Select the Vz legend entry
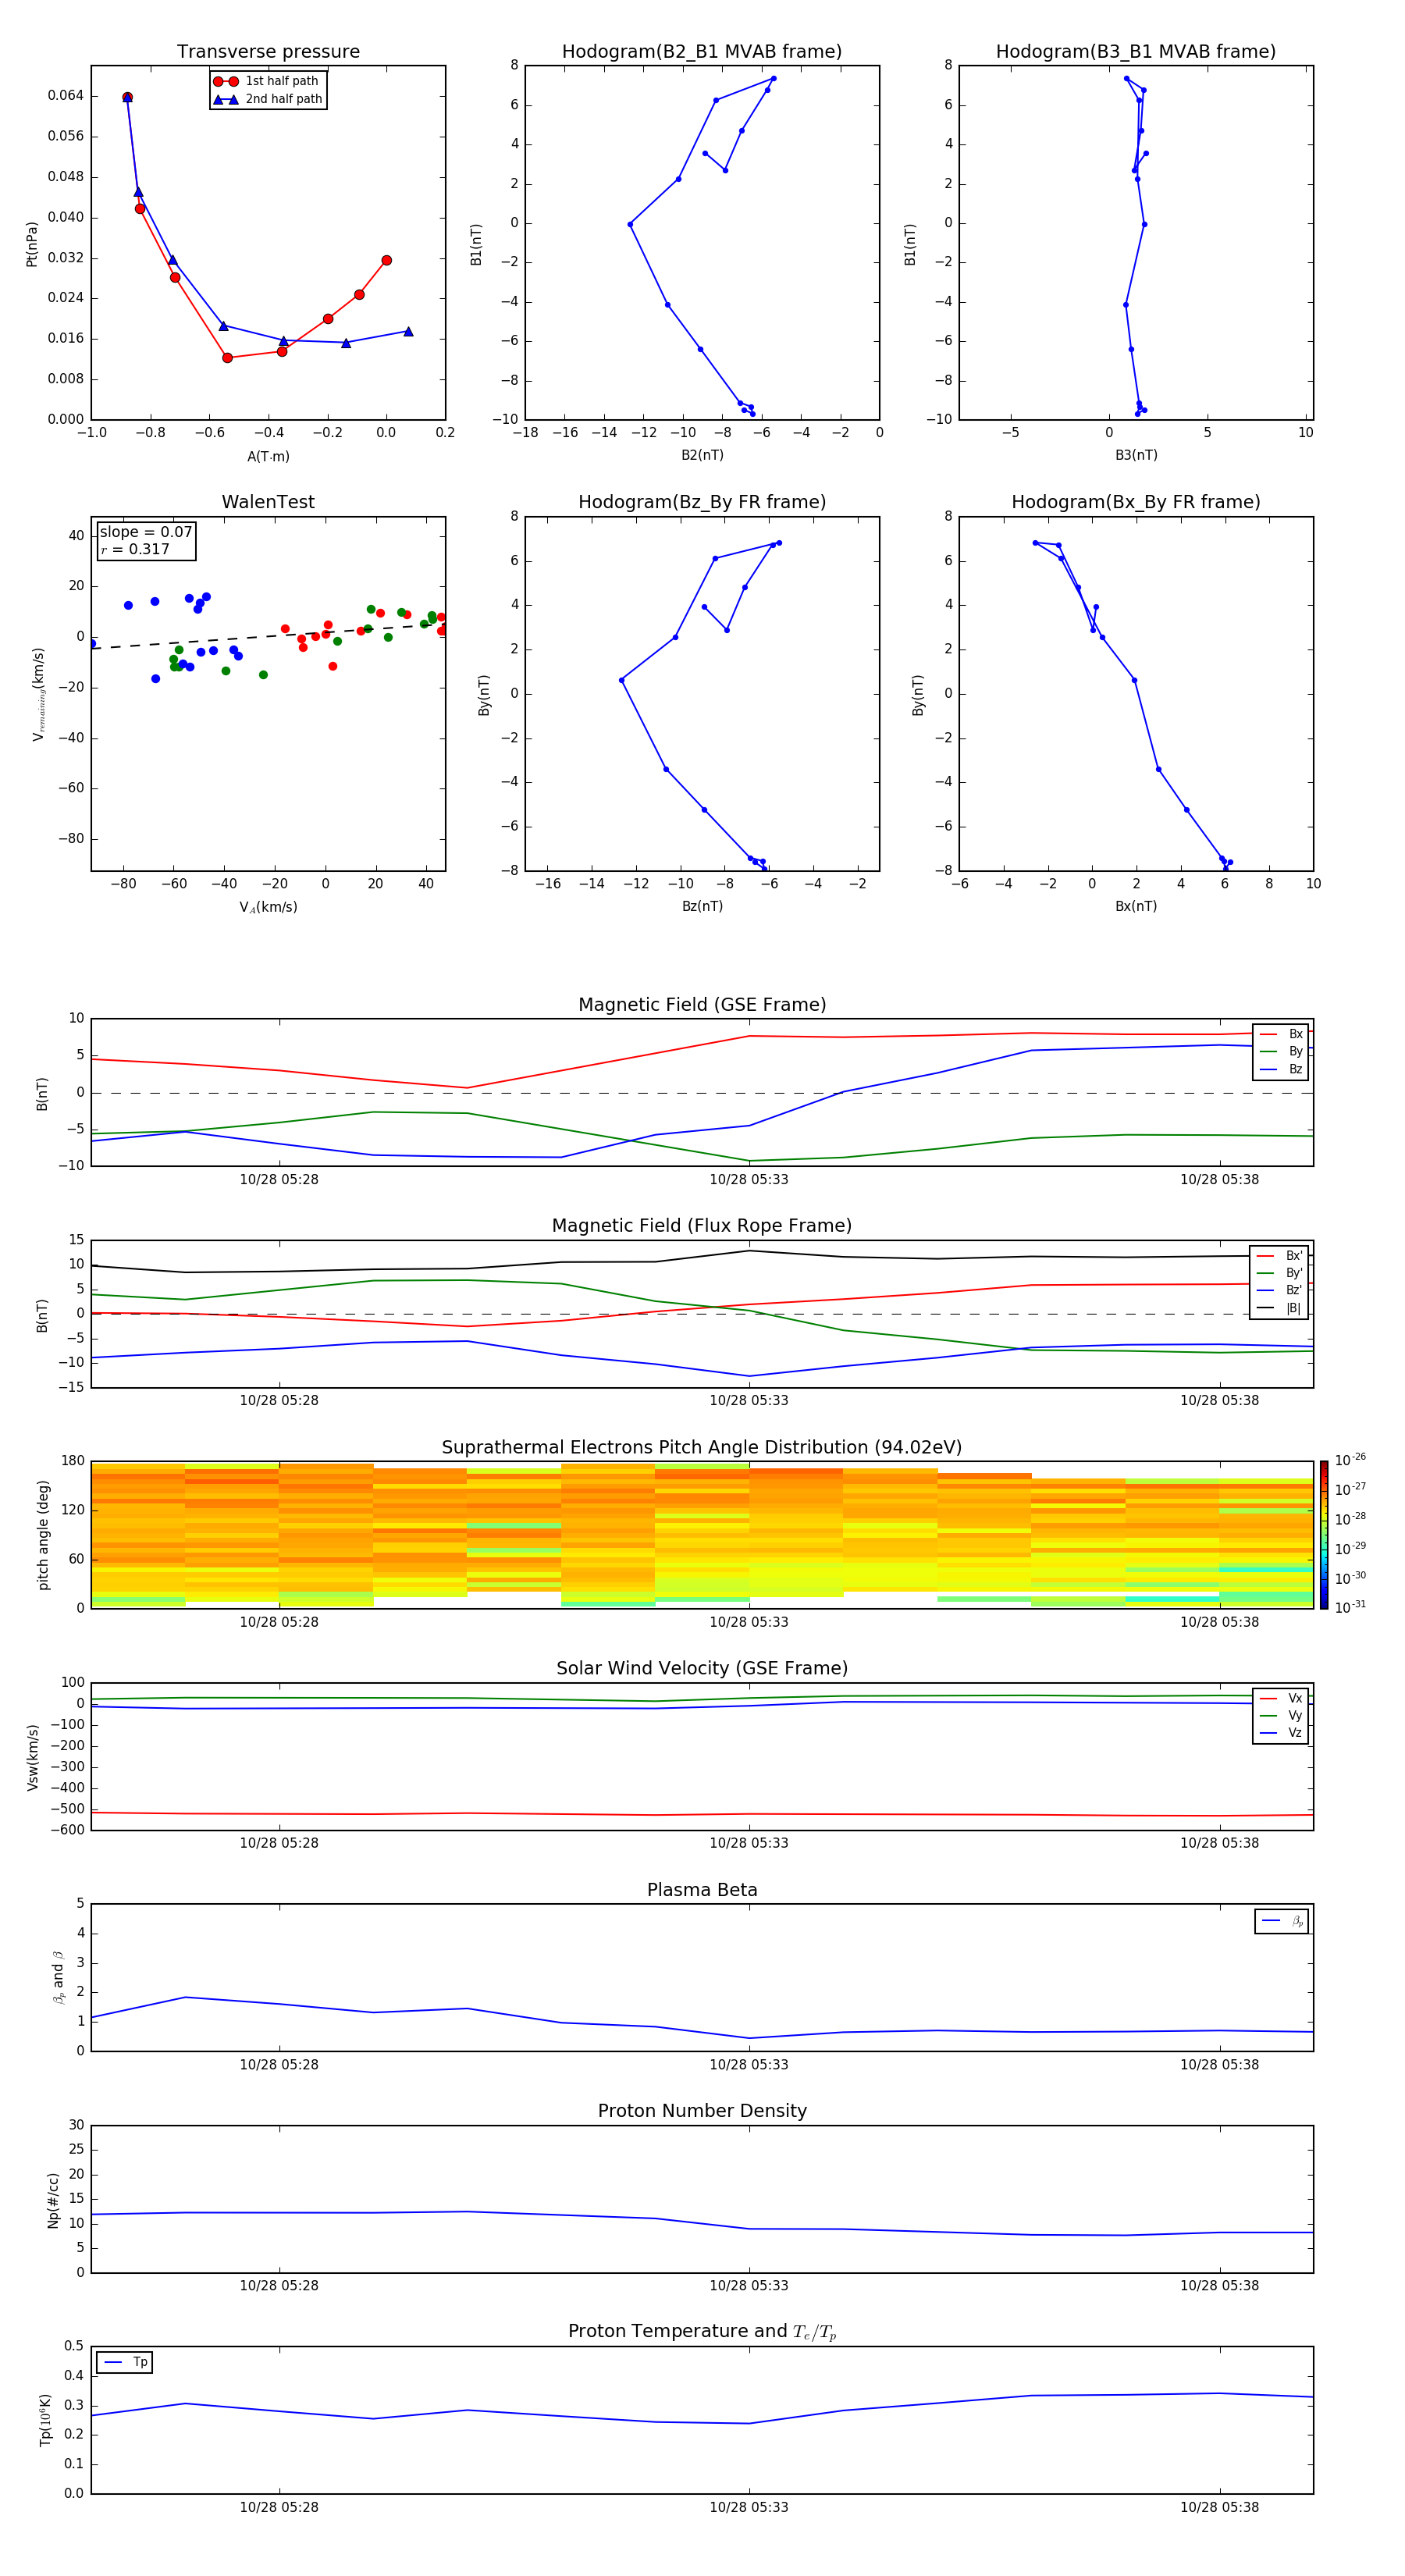Image resolution: width=1405 pixels, height=2576 pixels. pyautogui.click(x=1281, y=1732)
